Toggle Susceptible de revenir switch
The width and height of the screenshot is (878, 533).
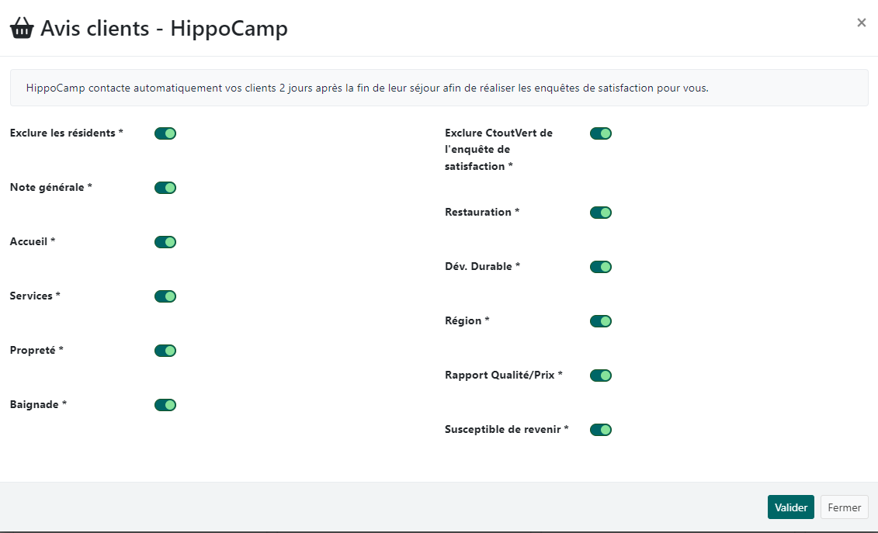[x=601, y=430]
